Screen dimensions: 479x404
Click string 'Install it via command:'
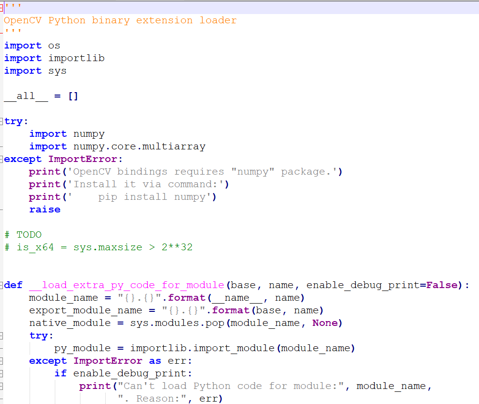pyautogui.click(x=146, y=184)
